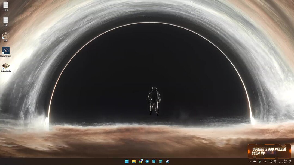Select the 2024 text file on desktop
Image resolution: width=294 pixels, height=165 pixels.
(6, 6)
